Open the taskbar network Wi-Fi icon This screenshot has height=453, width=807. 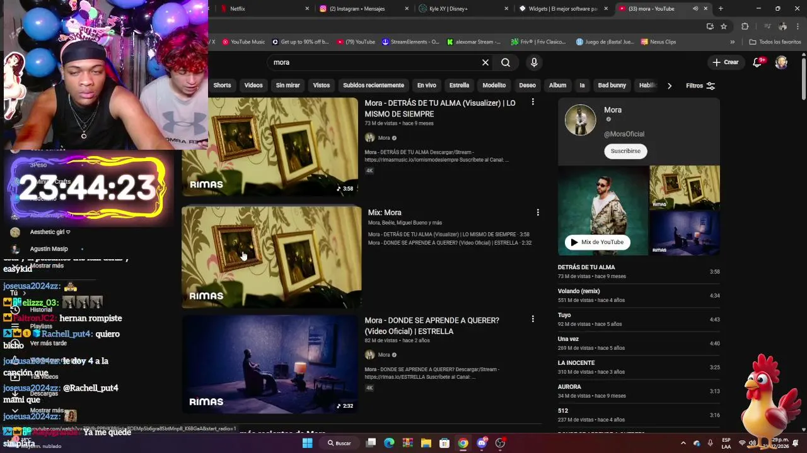[742, 443]
